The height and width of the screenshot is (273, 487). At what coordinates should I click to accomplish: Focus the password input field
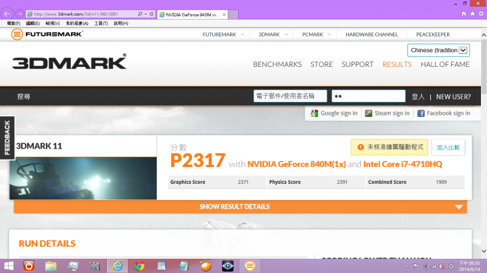click(x=369, y=96)
